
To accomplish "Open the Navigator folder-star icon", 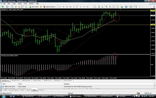I will pos(19,7).
